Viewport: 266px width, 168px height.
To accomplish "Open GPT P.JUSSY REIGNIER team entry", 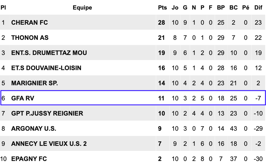I will point(47,113).
